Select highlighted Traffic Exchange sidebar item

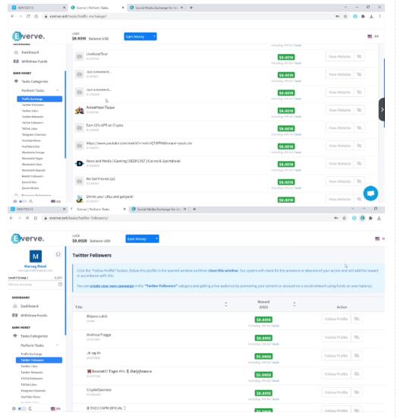(x=39, y=99)
